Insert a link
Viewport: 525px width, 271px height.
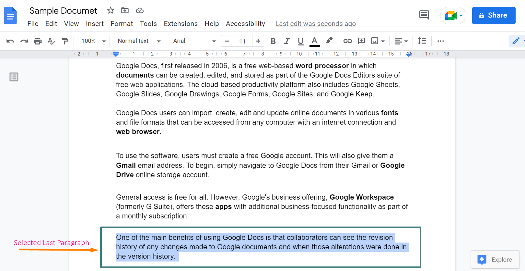point(348,41)
